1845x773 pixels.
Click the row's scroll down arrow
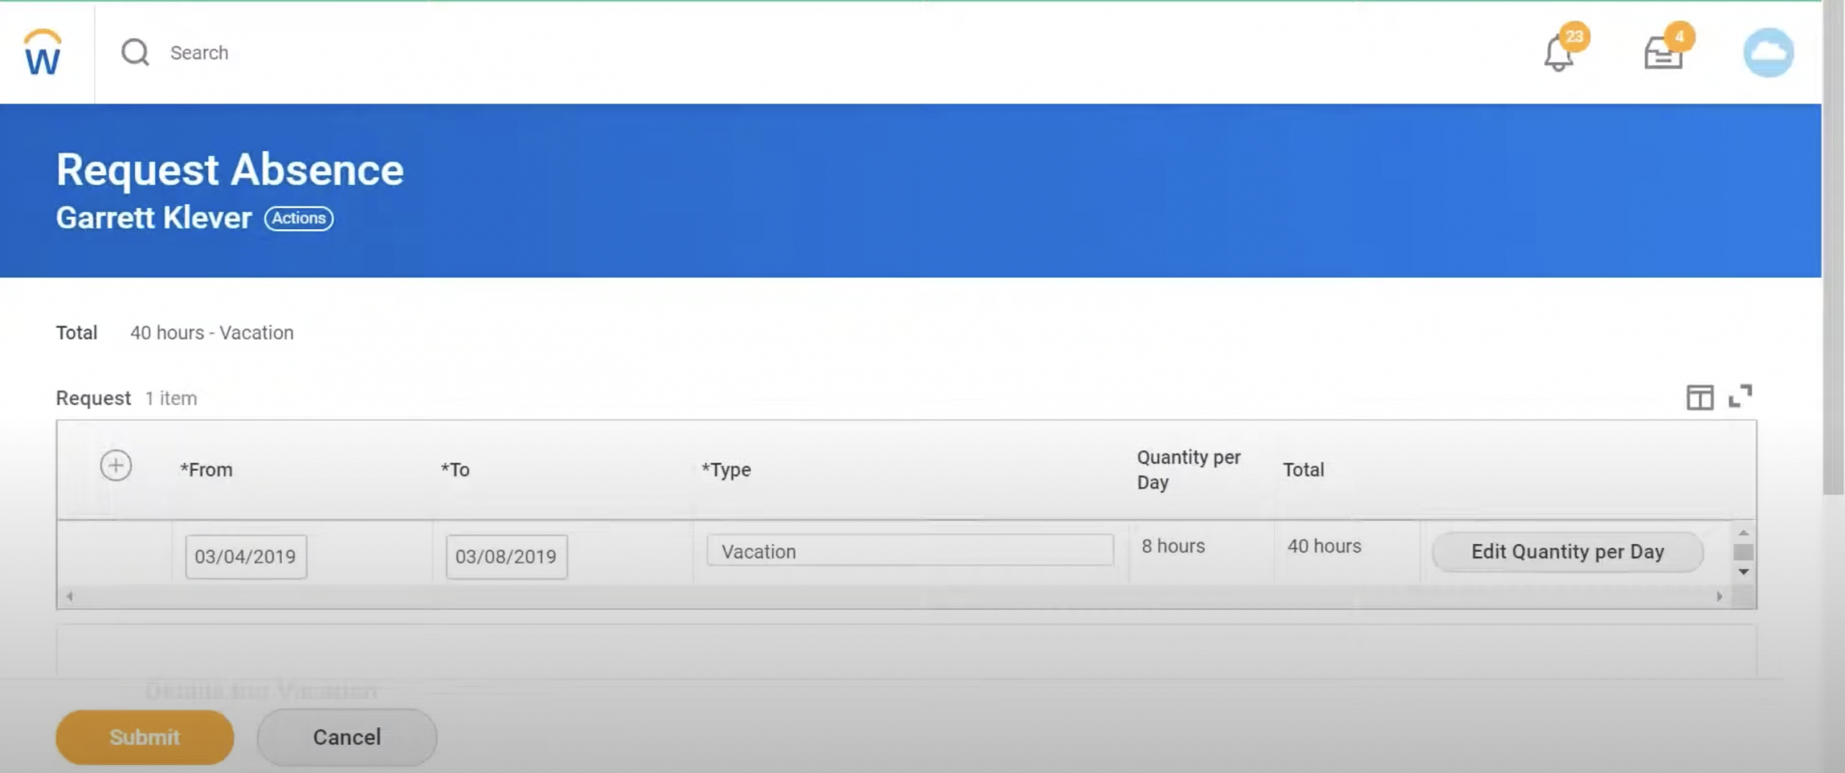click(x=1743, y=572)
